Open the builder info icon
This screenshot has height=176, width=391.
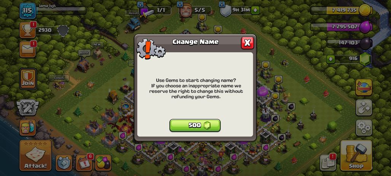(x=180, y=4)
